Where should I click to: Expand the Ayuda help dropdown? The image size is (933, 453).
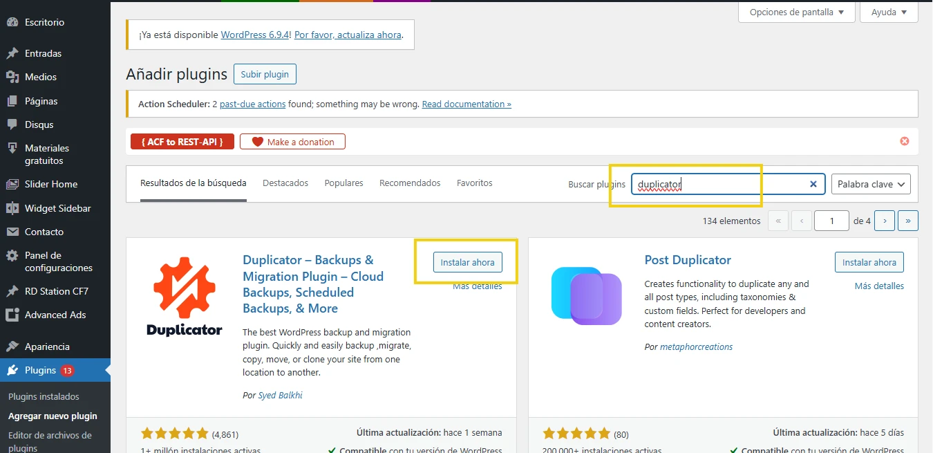pos(889,12)
